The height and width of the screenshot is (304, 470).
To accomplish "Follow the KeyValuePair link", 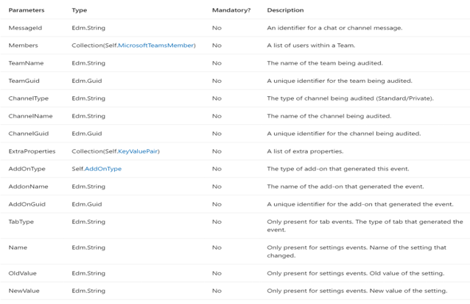I will click(138, 151).
